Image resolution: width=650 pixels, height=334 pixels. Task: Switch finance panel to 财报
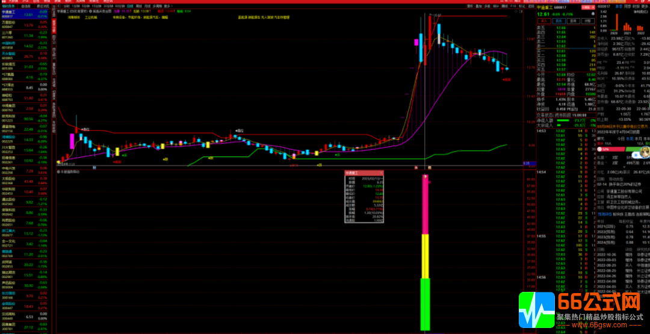[x=636, y=6]
